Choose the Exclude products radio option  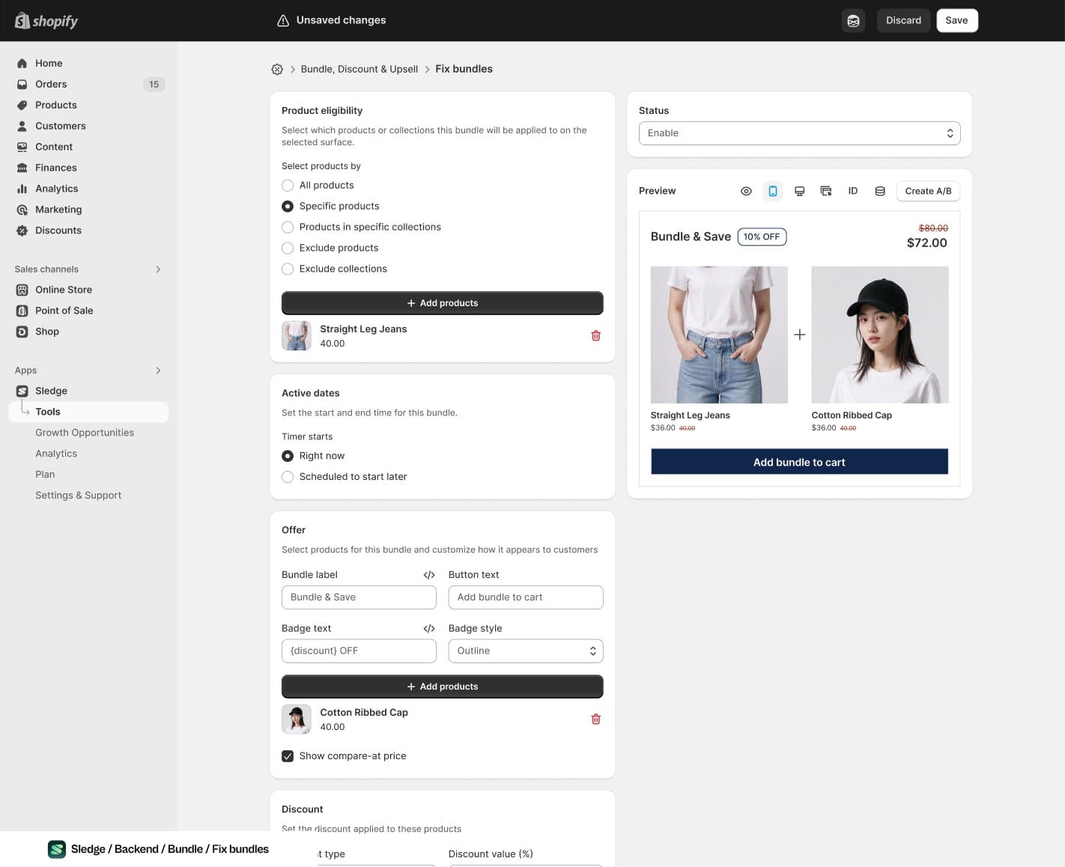coord(288,249)
